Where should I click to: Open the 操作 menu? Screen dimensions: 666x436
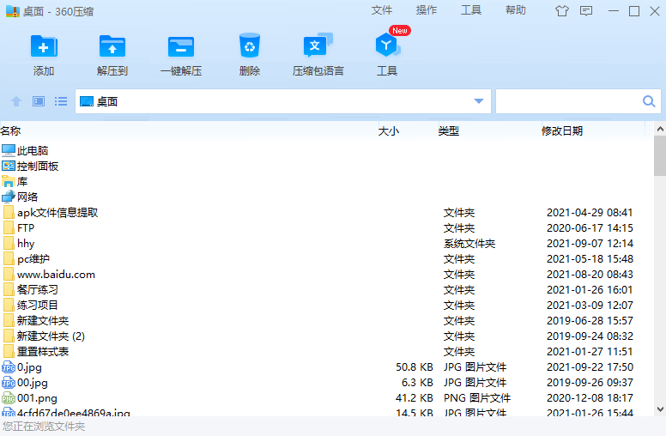pyautogui.click(x=427, y=10)
